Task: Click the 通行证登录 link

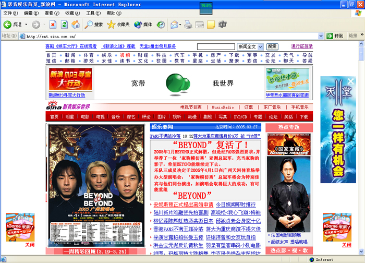Action: coord(302,46)
